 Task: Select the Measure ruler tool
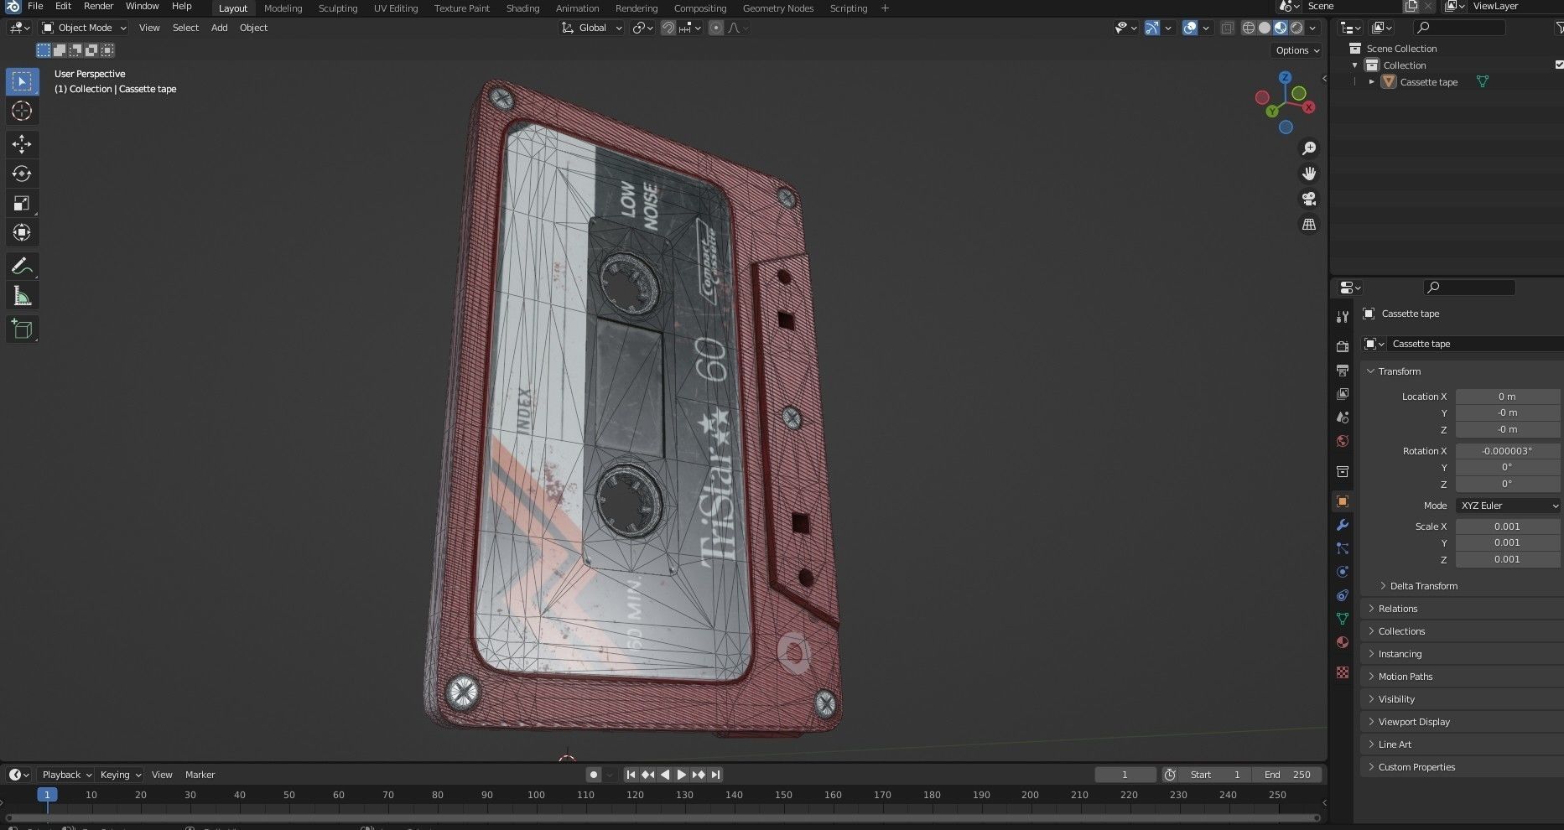[23, 296]
